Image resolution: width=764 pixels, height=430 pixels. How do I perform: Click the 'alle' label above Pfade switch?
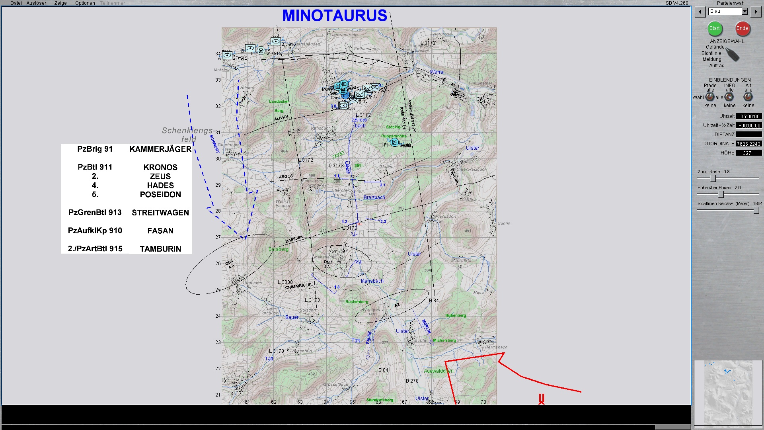click(710, 90)
